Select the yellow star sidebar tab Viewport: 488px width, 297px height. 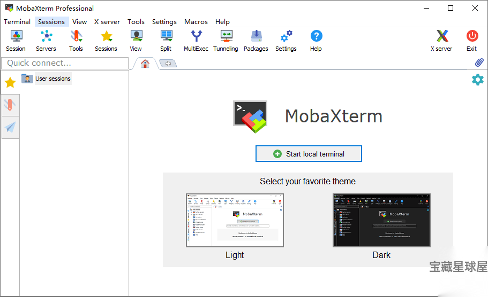10,82
